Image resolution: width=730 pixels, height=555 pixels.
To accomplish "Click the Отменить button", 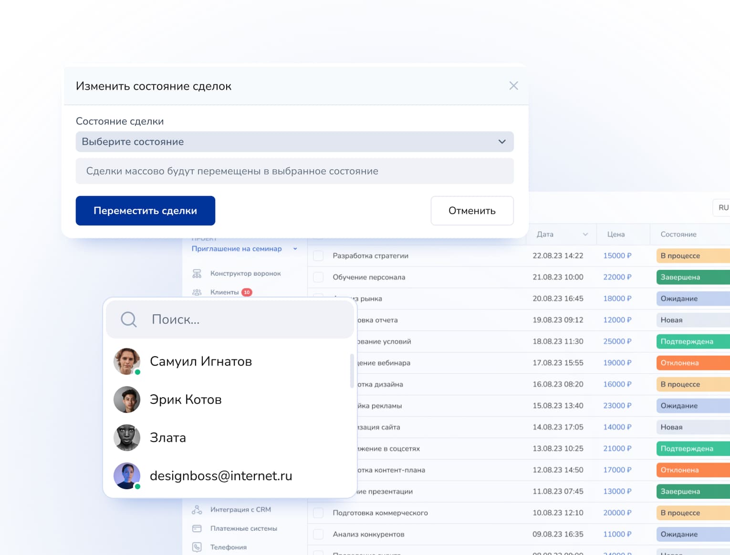I will coord(472,211).
